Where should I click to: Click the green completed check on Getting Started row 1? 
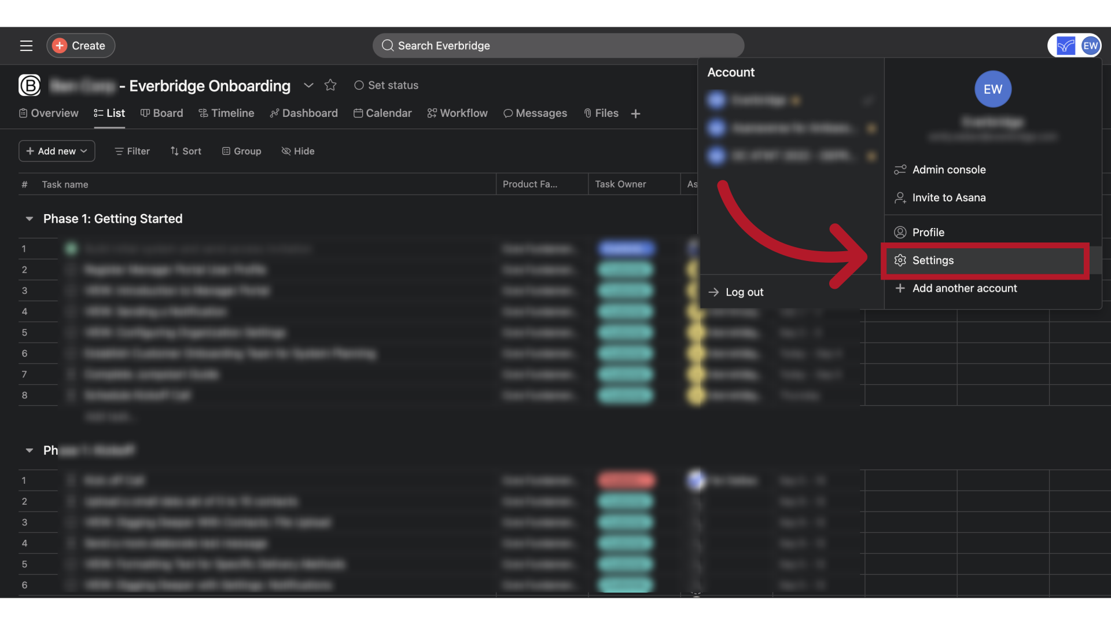71,249
